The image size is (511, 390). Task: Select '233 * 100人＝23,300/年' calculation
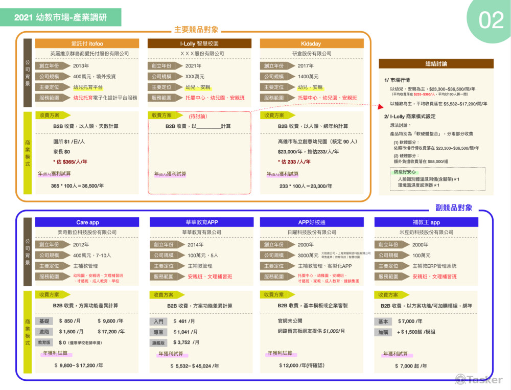click(306, 186)
